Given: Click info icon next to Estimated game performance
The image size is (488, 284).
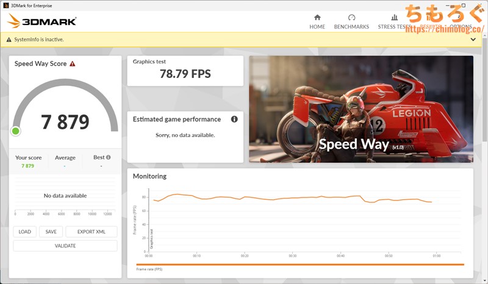Looking at the screenshot, I should 234,119.
